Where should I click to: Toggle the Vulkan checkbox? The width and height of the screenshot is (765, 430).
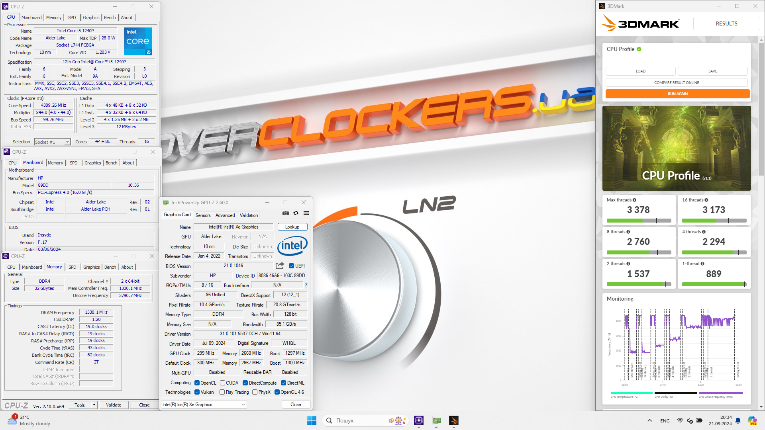tap(197, 392)
